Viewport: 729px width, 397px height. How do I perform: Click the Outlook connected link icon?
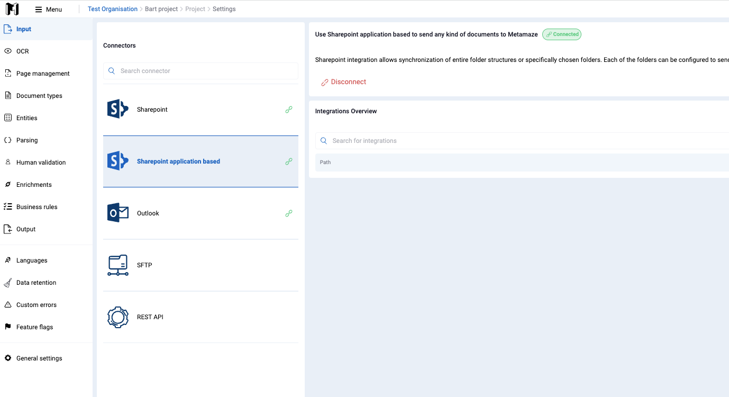click(x=289, y=213)
